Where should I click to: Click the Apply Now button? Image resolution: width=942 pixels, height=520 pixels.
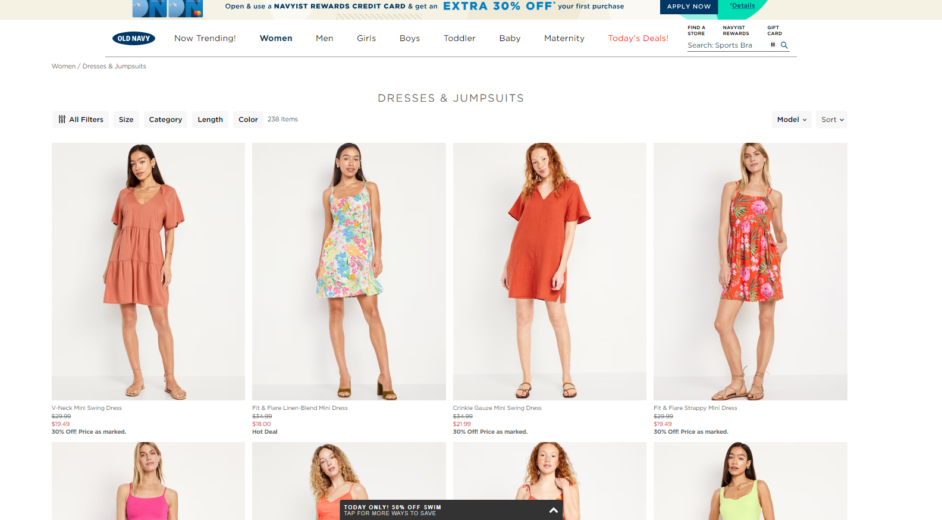(689, 7)
